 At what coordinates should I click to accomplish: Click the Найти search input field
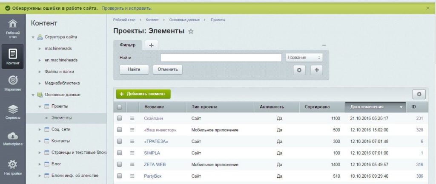(x=221, y=57)
